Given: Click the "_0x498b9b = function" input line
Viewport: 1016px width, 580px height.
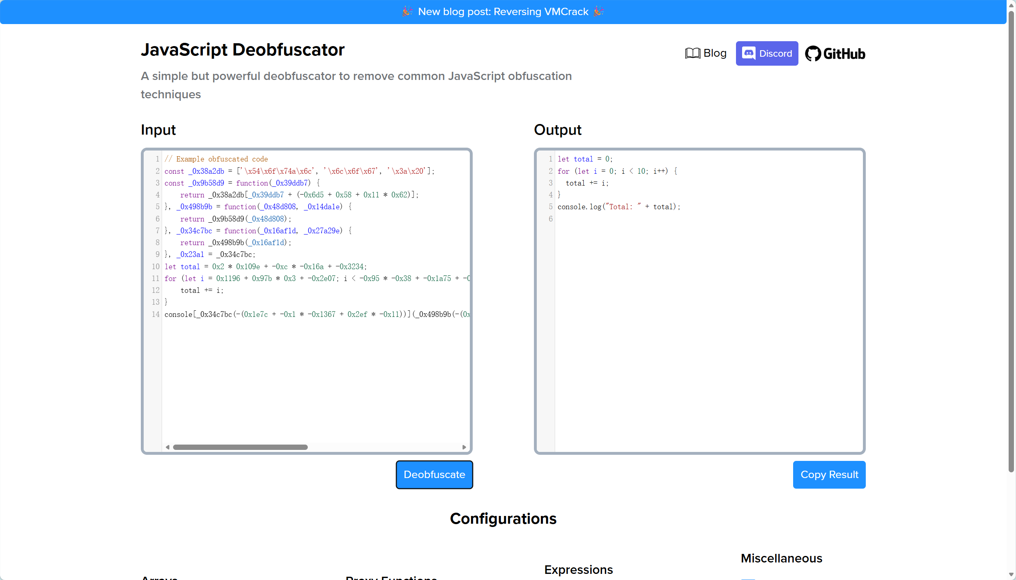Looking at the screenshot, I should tap(258, 206).
